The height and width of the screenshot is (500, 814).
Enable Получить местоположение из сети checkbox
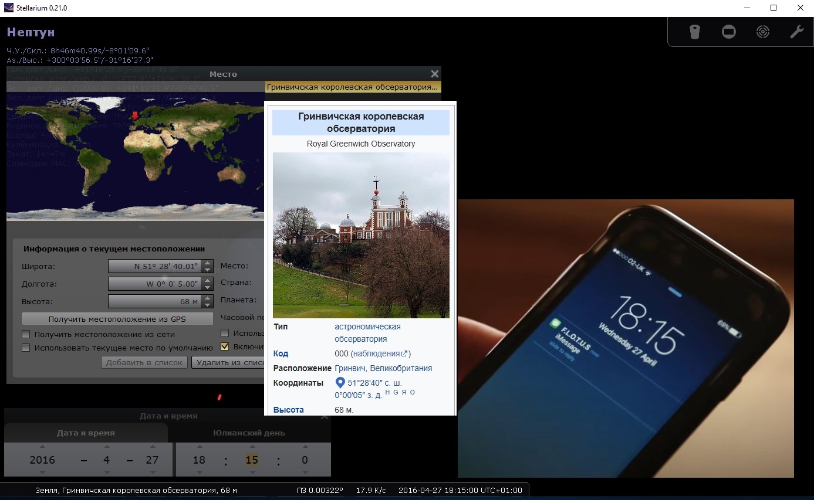coord(26,335)
